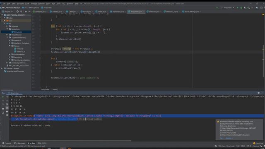Screen dimensions: 265x149
Task: Select Scratches and Consoles node
Action: [x=14, y=71]
